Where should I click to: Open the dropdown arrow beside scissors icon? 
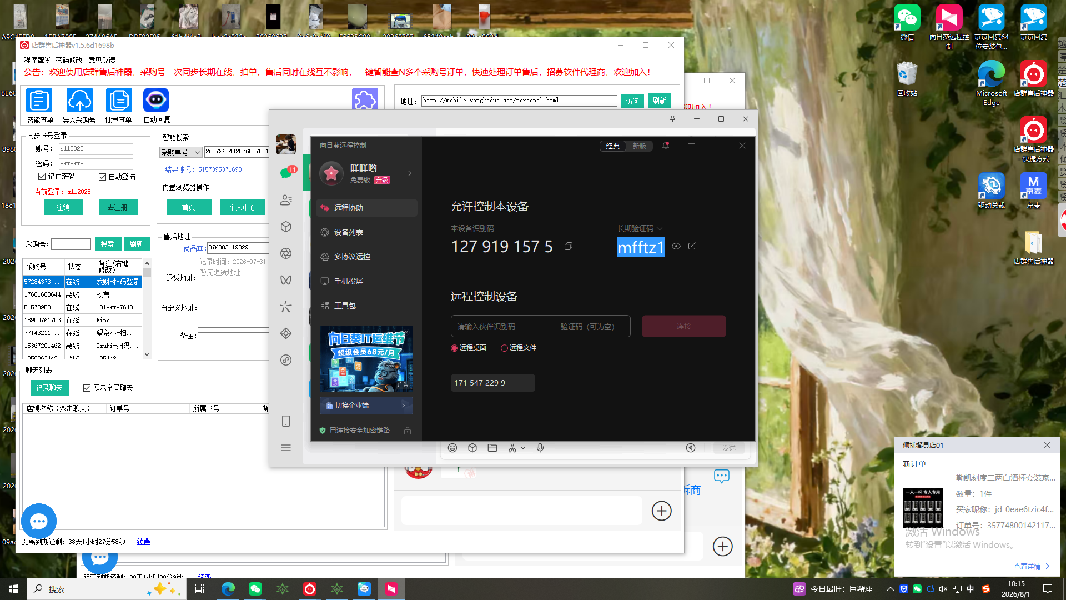pyautogui.click(x=523, y=448)
